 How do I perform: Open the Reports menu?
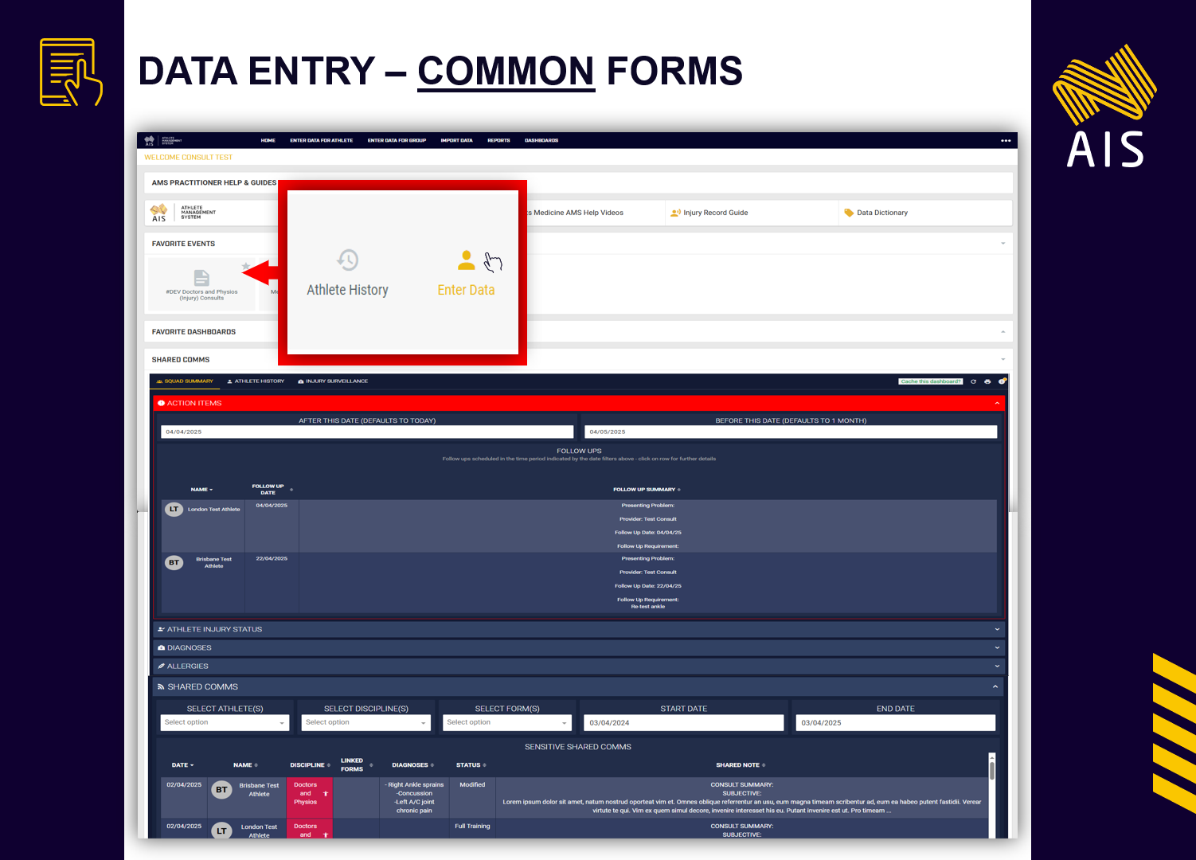pyautogui.click(x=498, y=140)
